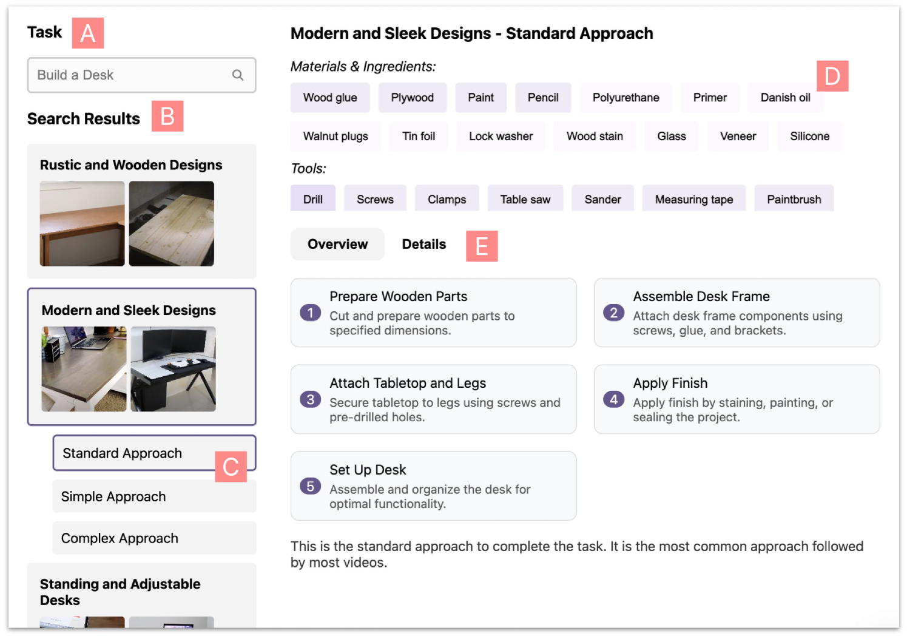Click the Silicone material chip
Image resolution: width=907 pixels, height=636 pixels.
(810, 137)
